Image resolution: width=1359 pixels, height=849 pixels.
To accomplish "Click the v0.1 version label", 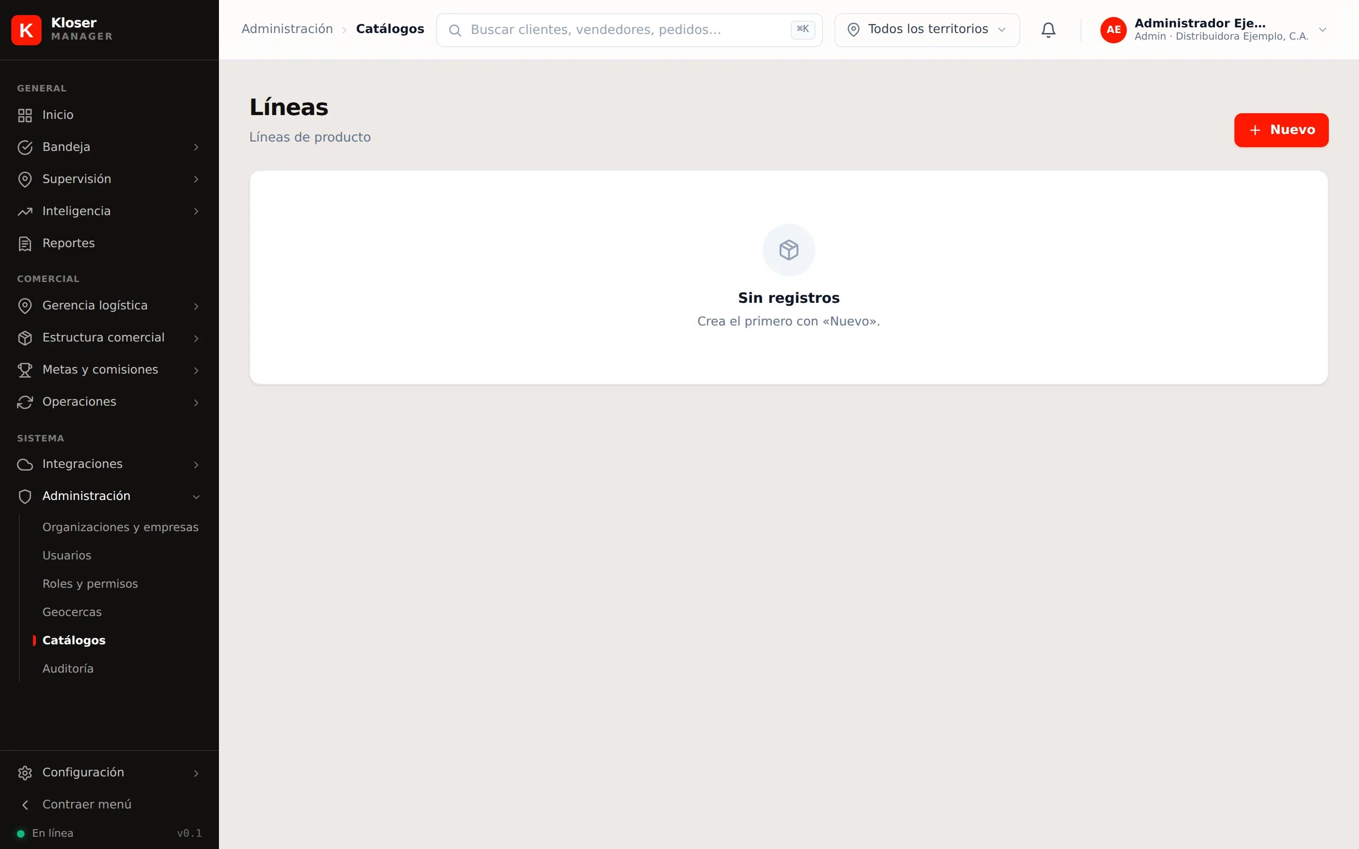I will point(189,832).
